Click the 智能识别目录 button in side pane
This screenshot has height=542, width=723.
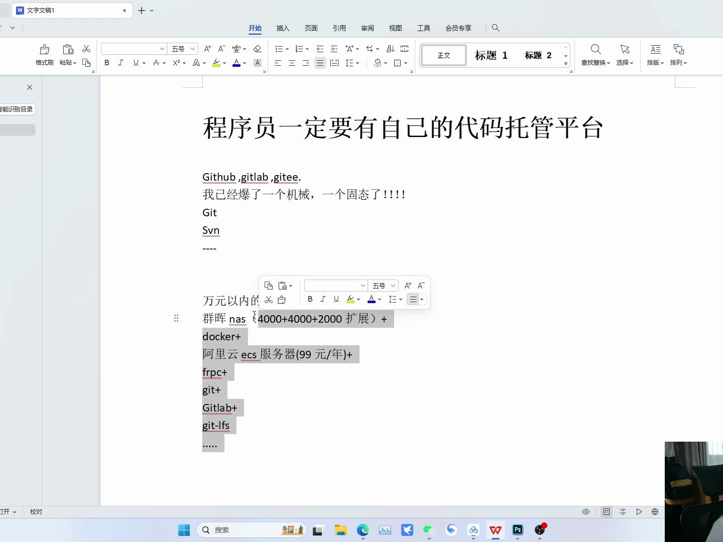[17, 109]
